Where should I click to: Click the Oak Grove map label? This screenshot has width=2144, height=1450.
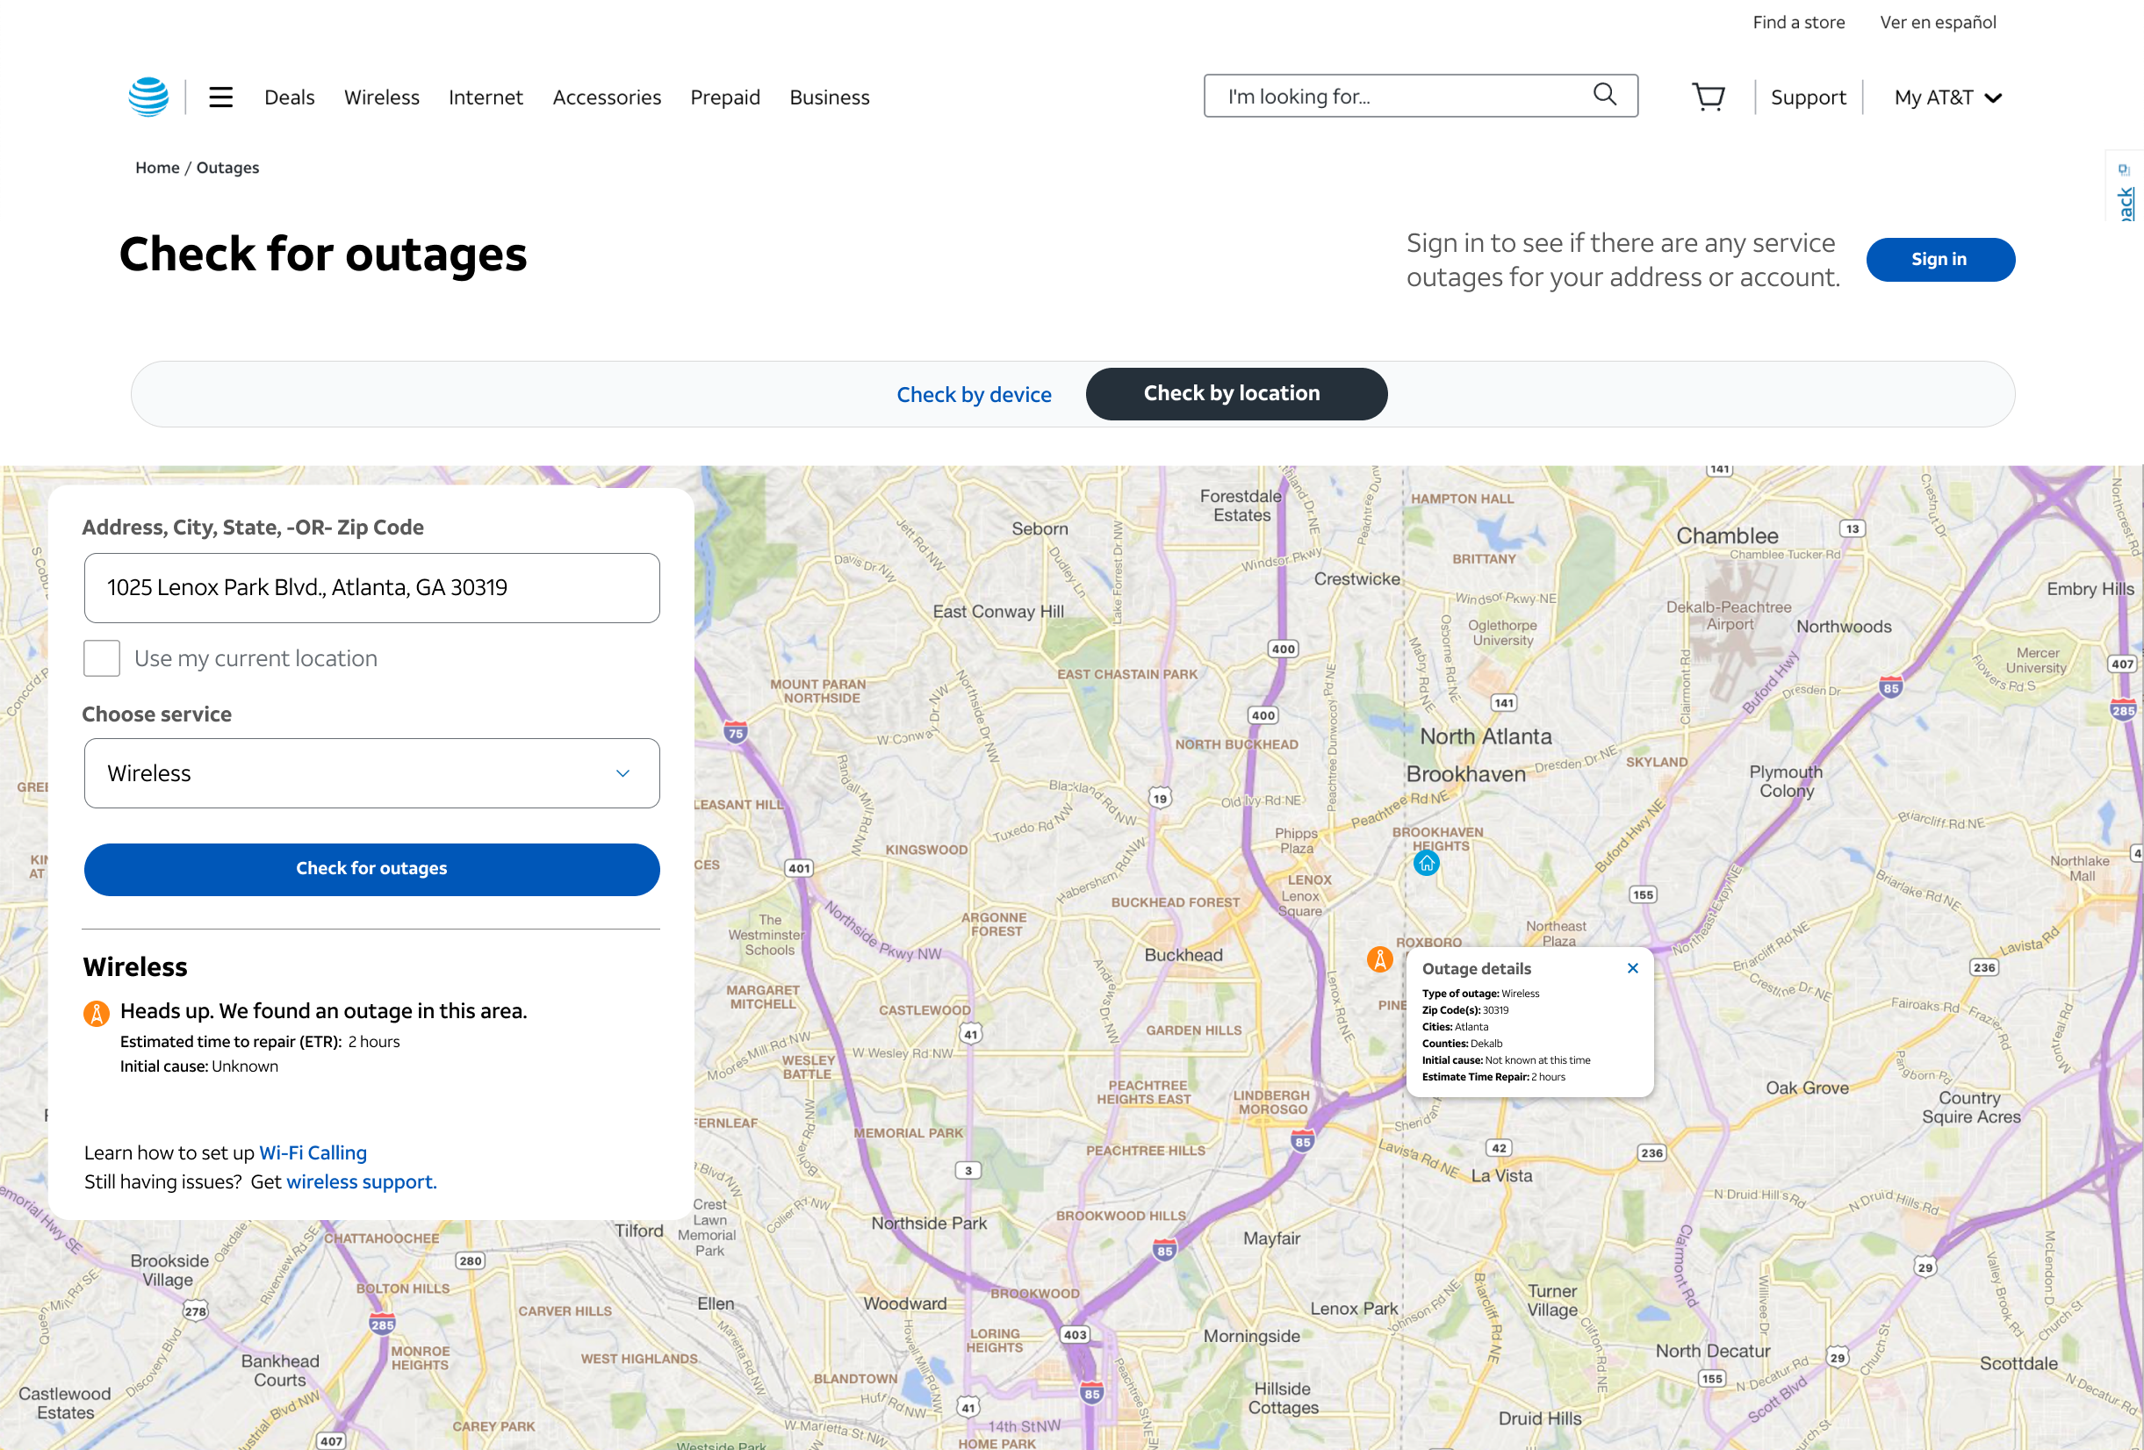pyautogui.click(x=1807, y=1087)
